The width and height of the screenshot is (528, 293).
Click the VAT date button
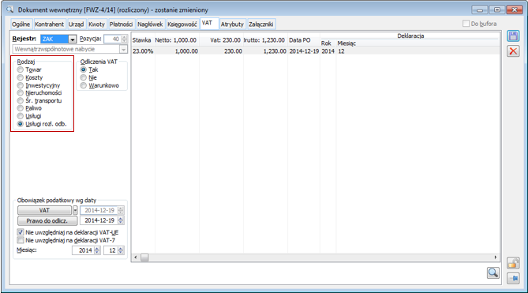(44, 210)
